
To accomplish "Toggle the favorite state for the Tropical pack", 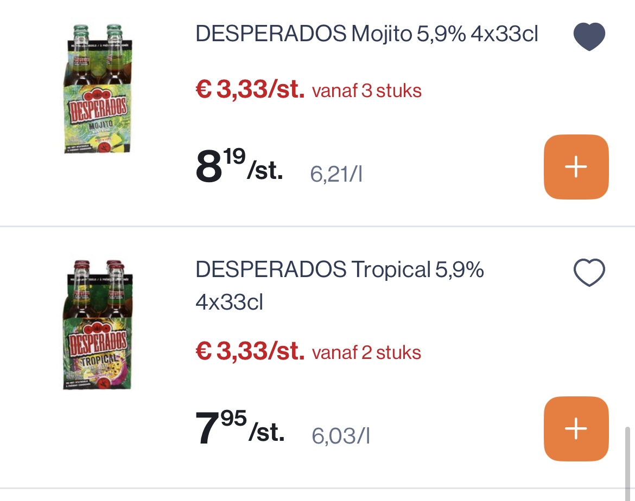I will coord(589,272).
